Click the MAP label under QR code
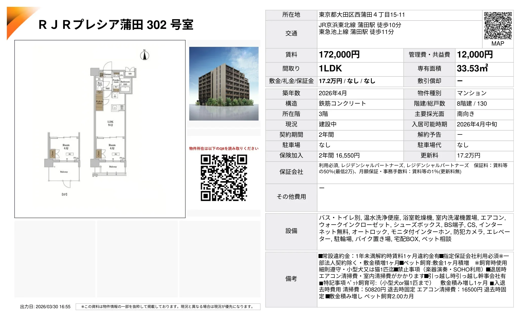This screenshot has height=314, width=521. tap(498, 44)
